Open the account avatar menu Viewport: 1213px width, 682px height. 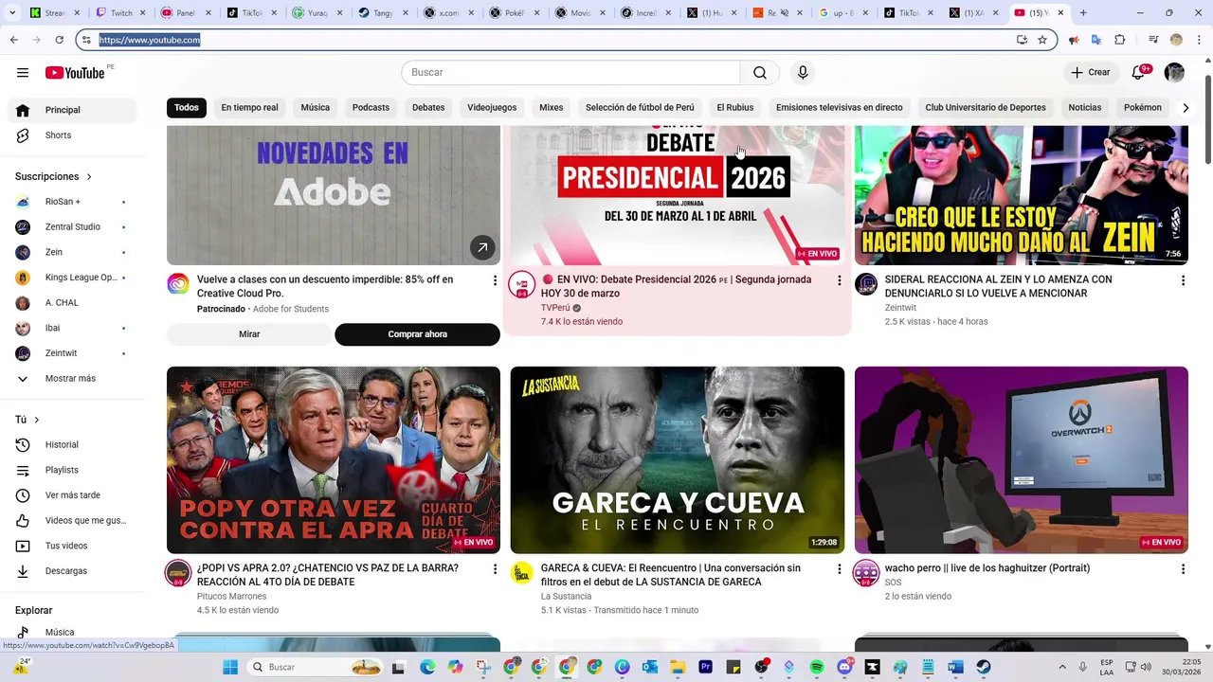click(x=1174, y=73)
